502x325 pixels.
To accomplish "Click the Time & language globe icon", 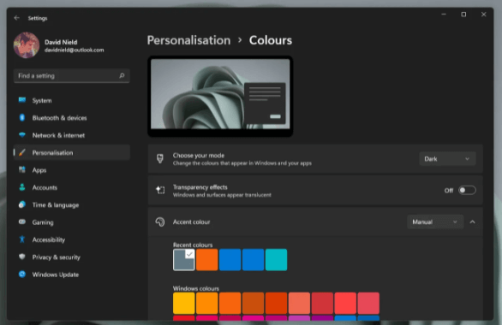I will 22,204.
